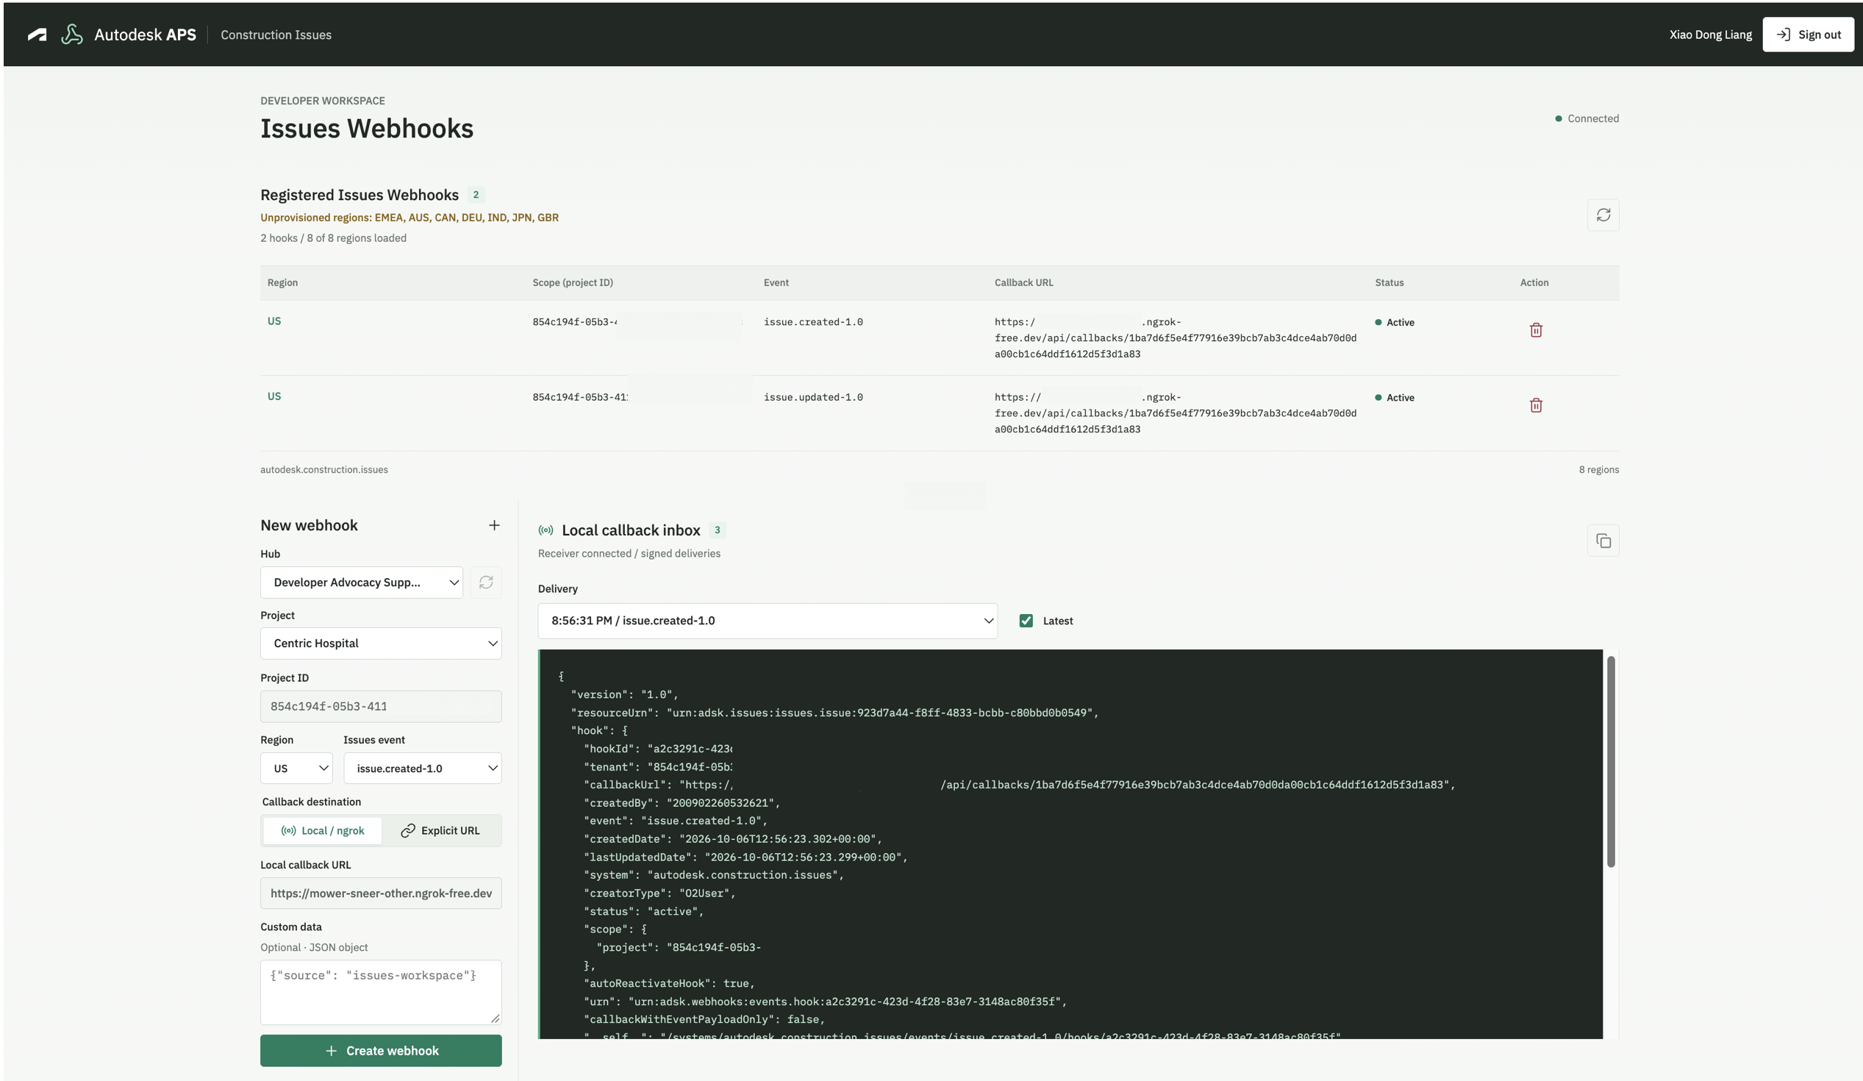Click the inbox count badge showing 3

point(717,530)
